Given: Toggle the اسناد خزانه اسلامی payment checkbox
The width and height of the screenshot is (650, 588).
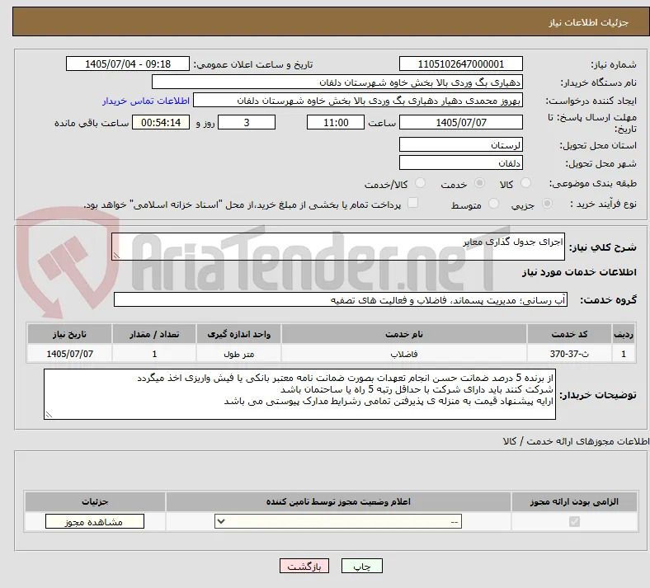Looking at the screenshot, I should 412,203.
